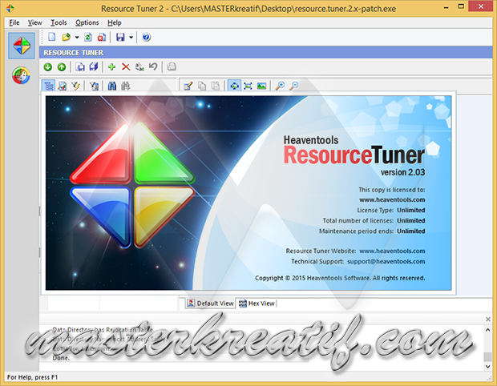The height and width of the screenshot is (386, 497).
Task: Click the green plus Add resource icon
Action: pyautogui.click(x=111, y=66)
